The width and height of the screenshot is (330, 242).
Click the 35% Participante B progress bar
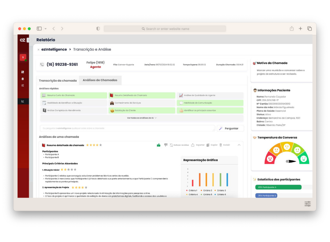pos(266,196)
